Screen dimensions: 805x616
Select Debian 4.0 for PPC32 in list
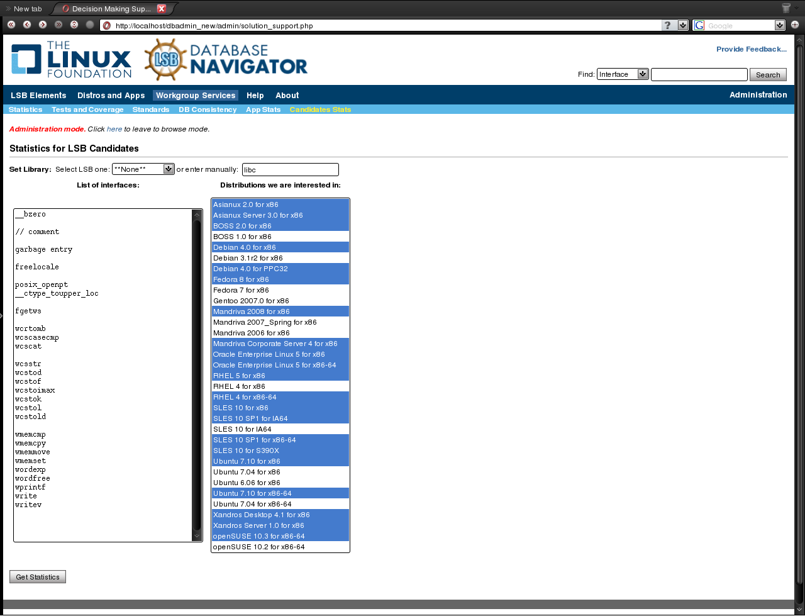(280, 269)
